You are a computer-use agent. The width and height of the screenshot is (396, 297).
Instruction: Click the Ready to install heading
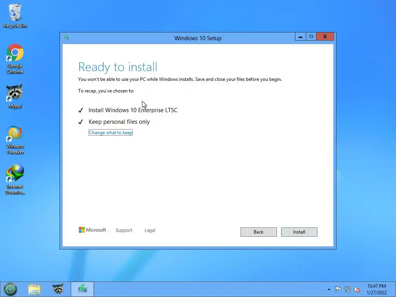pyautogui.click(x=118, y=67)
